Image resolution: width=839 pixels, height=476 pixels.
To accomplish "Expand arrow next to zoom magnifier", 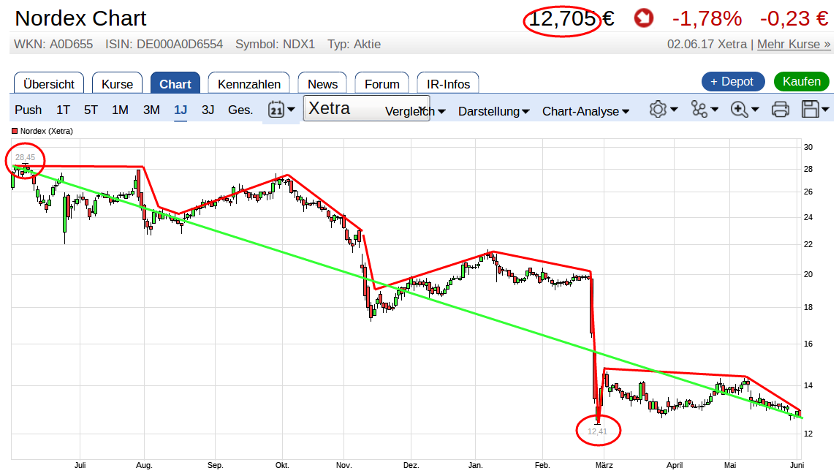I will [x=755, y=109].
